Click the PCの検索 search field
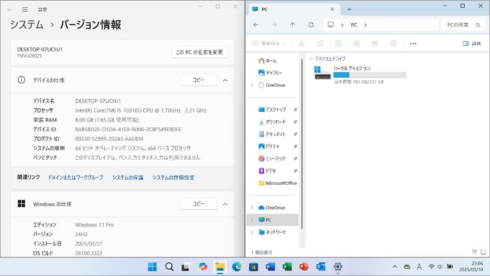Image resolution: width=490 pixels, height=276 pixels. point(458,25)
